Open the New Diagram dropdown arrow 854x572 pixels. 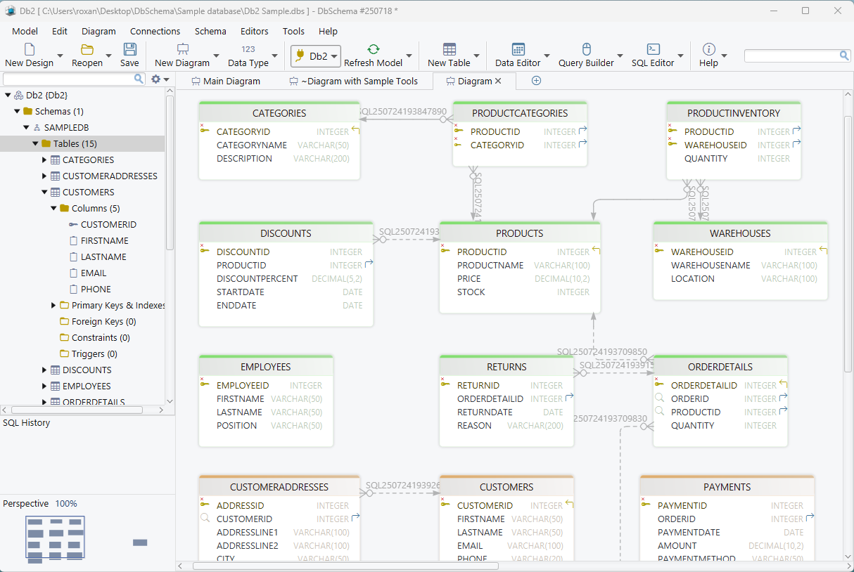pyautogui.click(x=216, y=56)
